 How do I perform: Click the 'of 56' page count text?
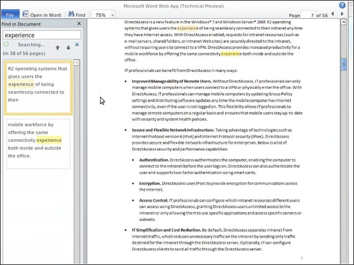point(322,15)
